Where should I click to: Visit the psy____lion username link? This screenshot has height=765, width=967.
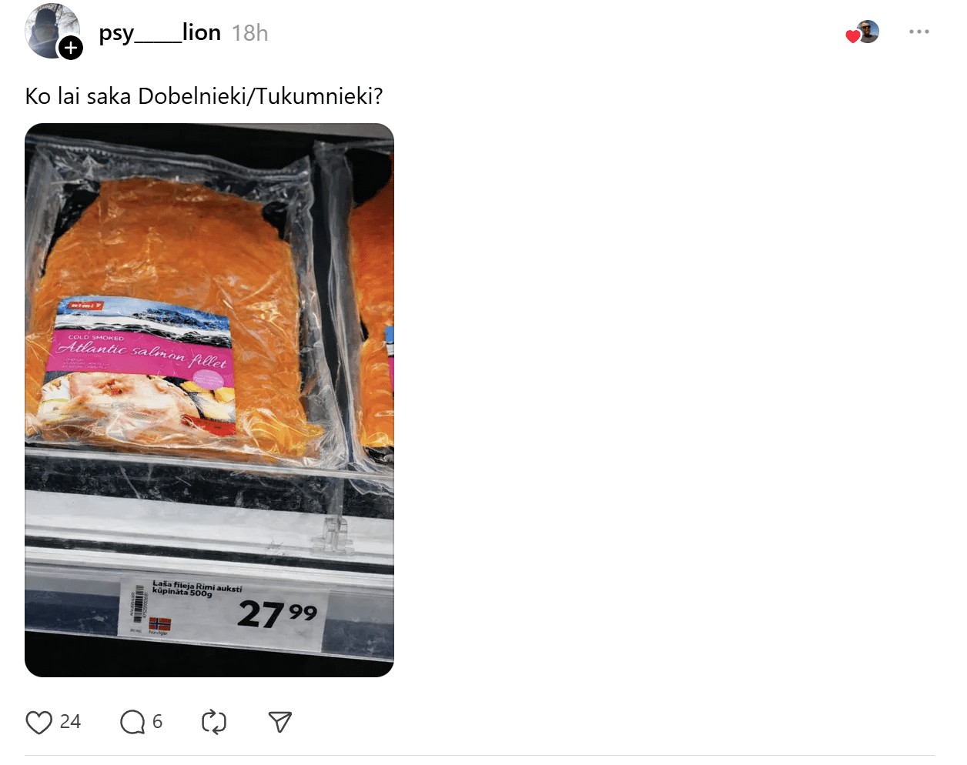click(x=160, y=32)
